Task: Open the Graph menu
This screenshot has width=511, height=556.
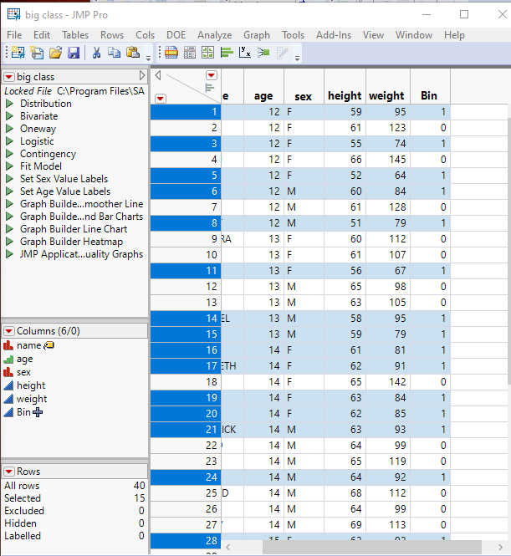Action: point(256,35)
